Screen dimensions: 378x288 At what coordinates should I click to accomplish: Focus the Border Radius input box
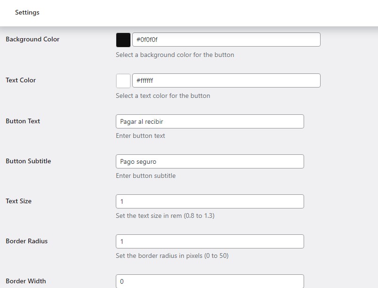[209, 241]
